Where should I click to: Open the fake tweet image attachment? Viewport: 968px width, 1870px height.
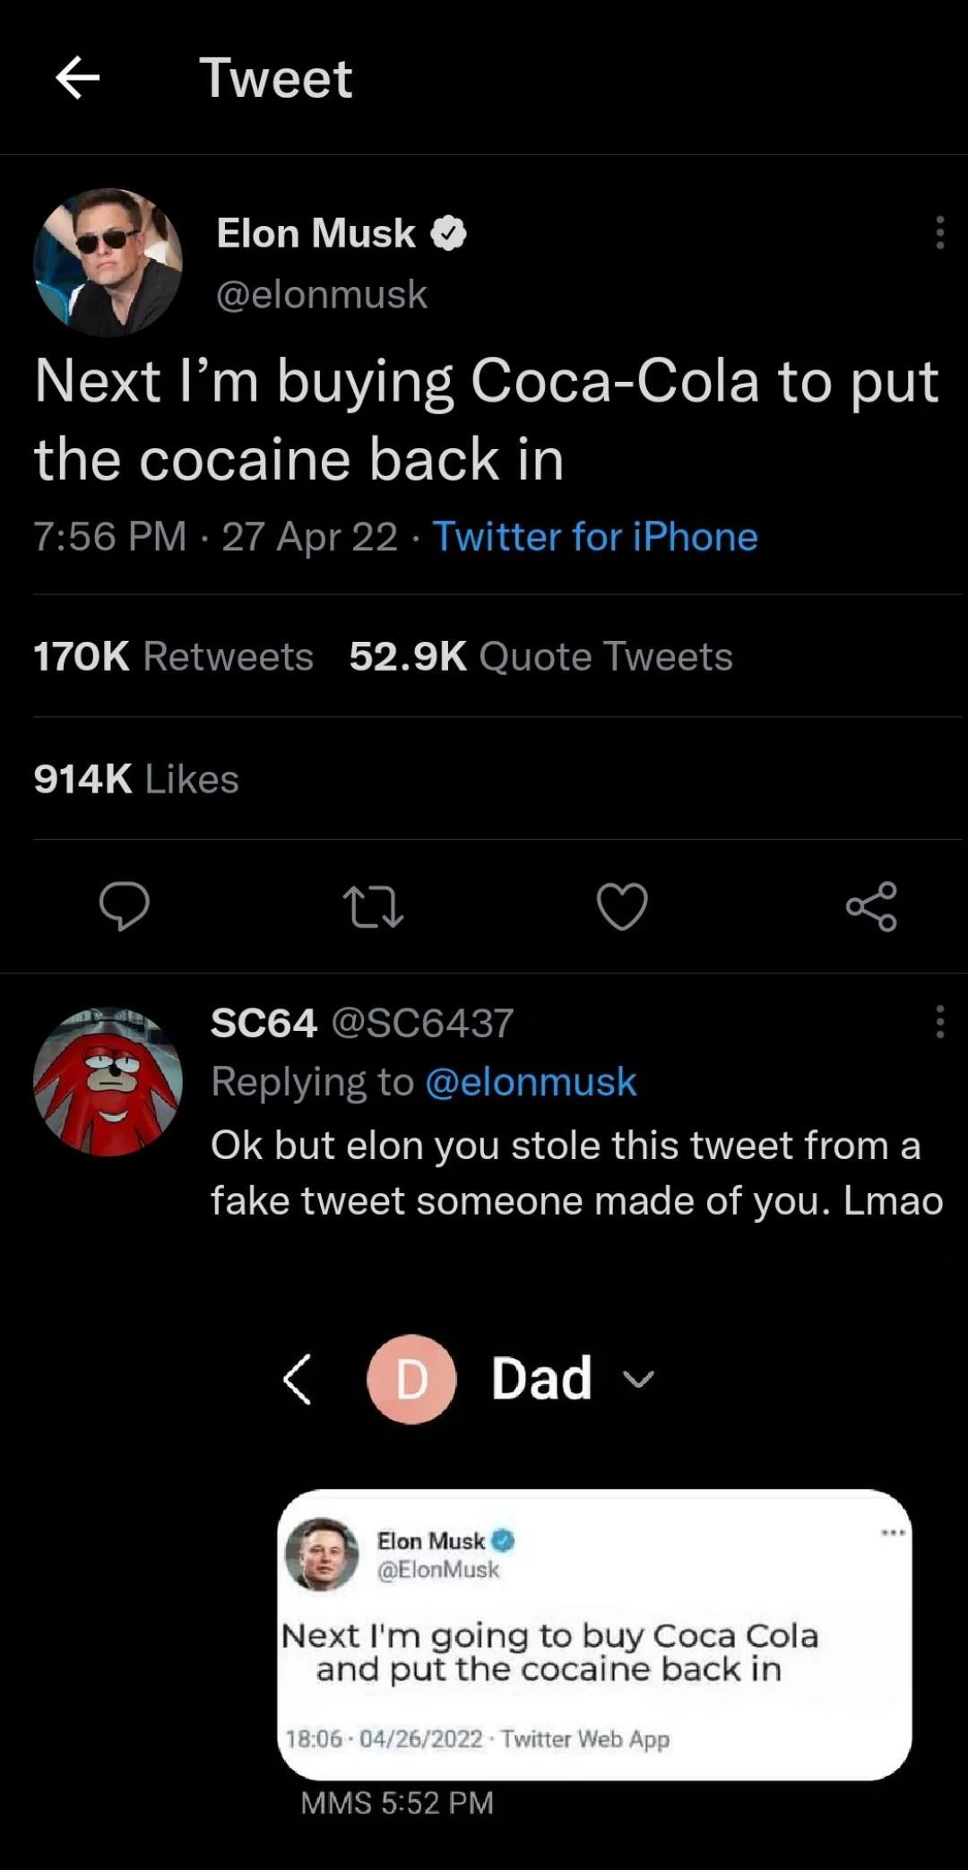pyautogui.click(x=594, y=1634)
